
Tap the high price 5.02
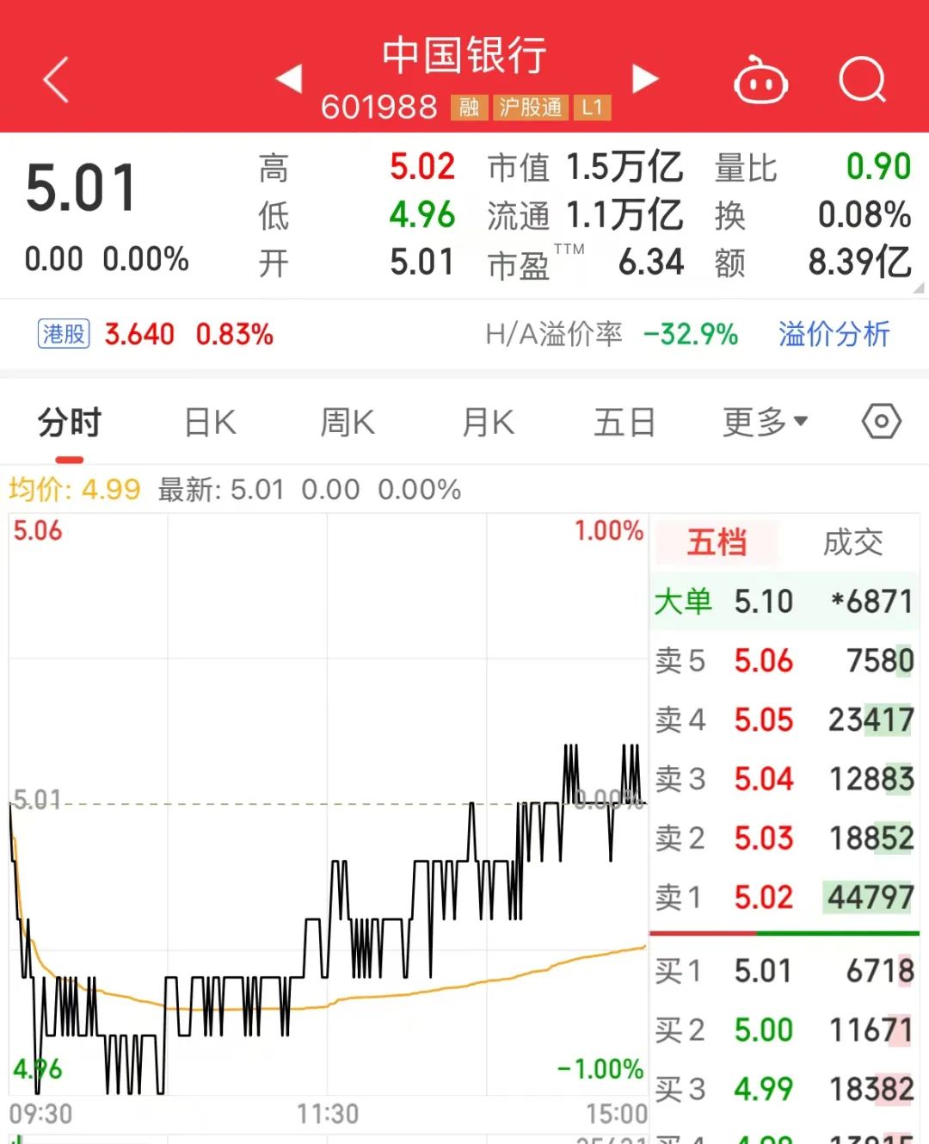coord(422,167)
